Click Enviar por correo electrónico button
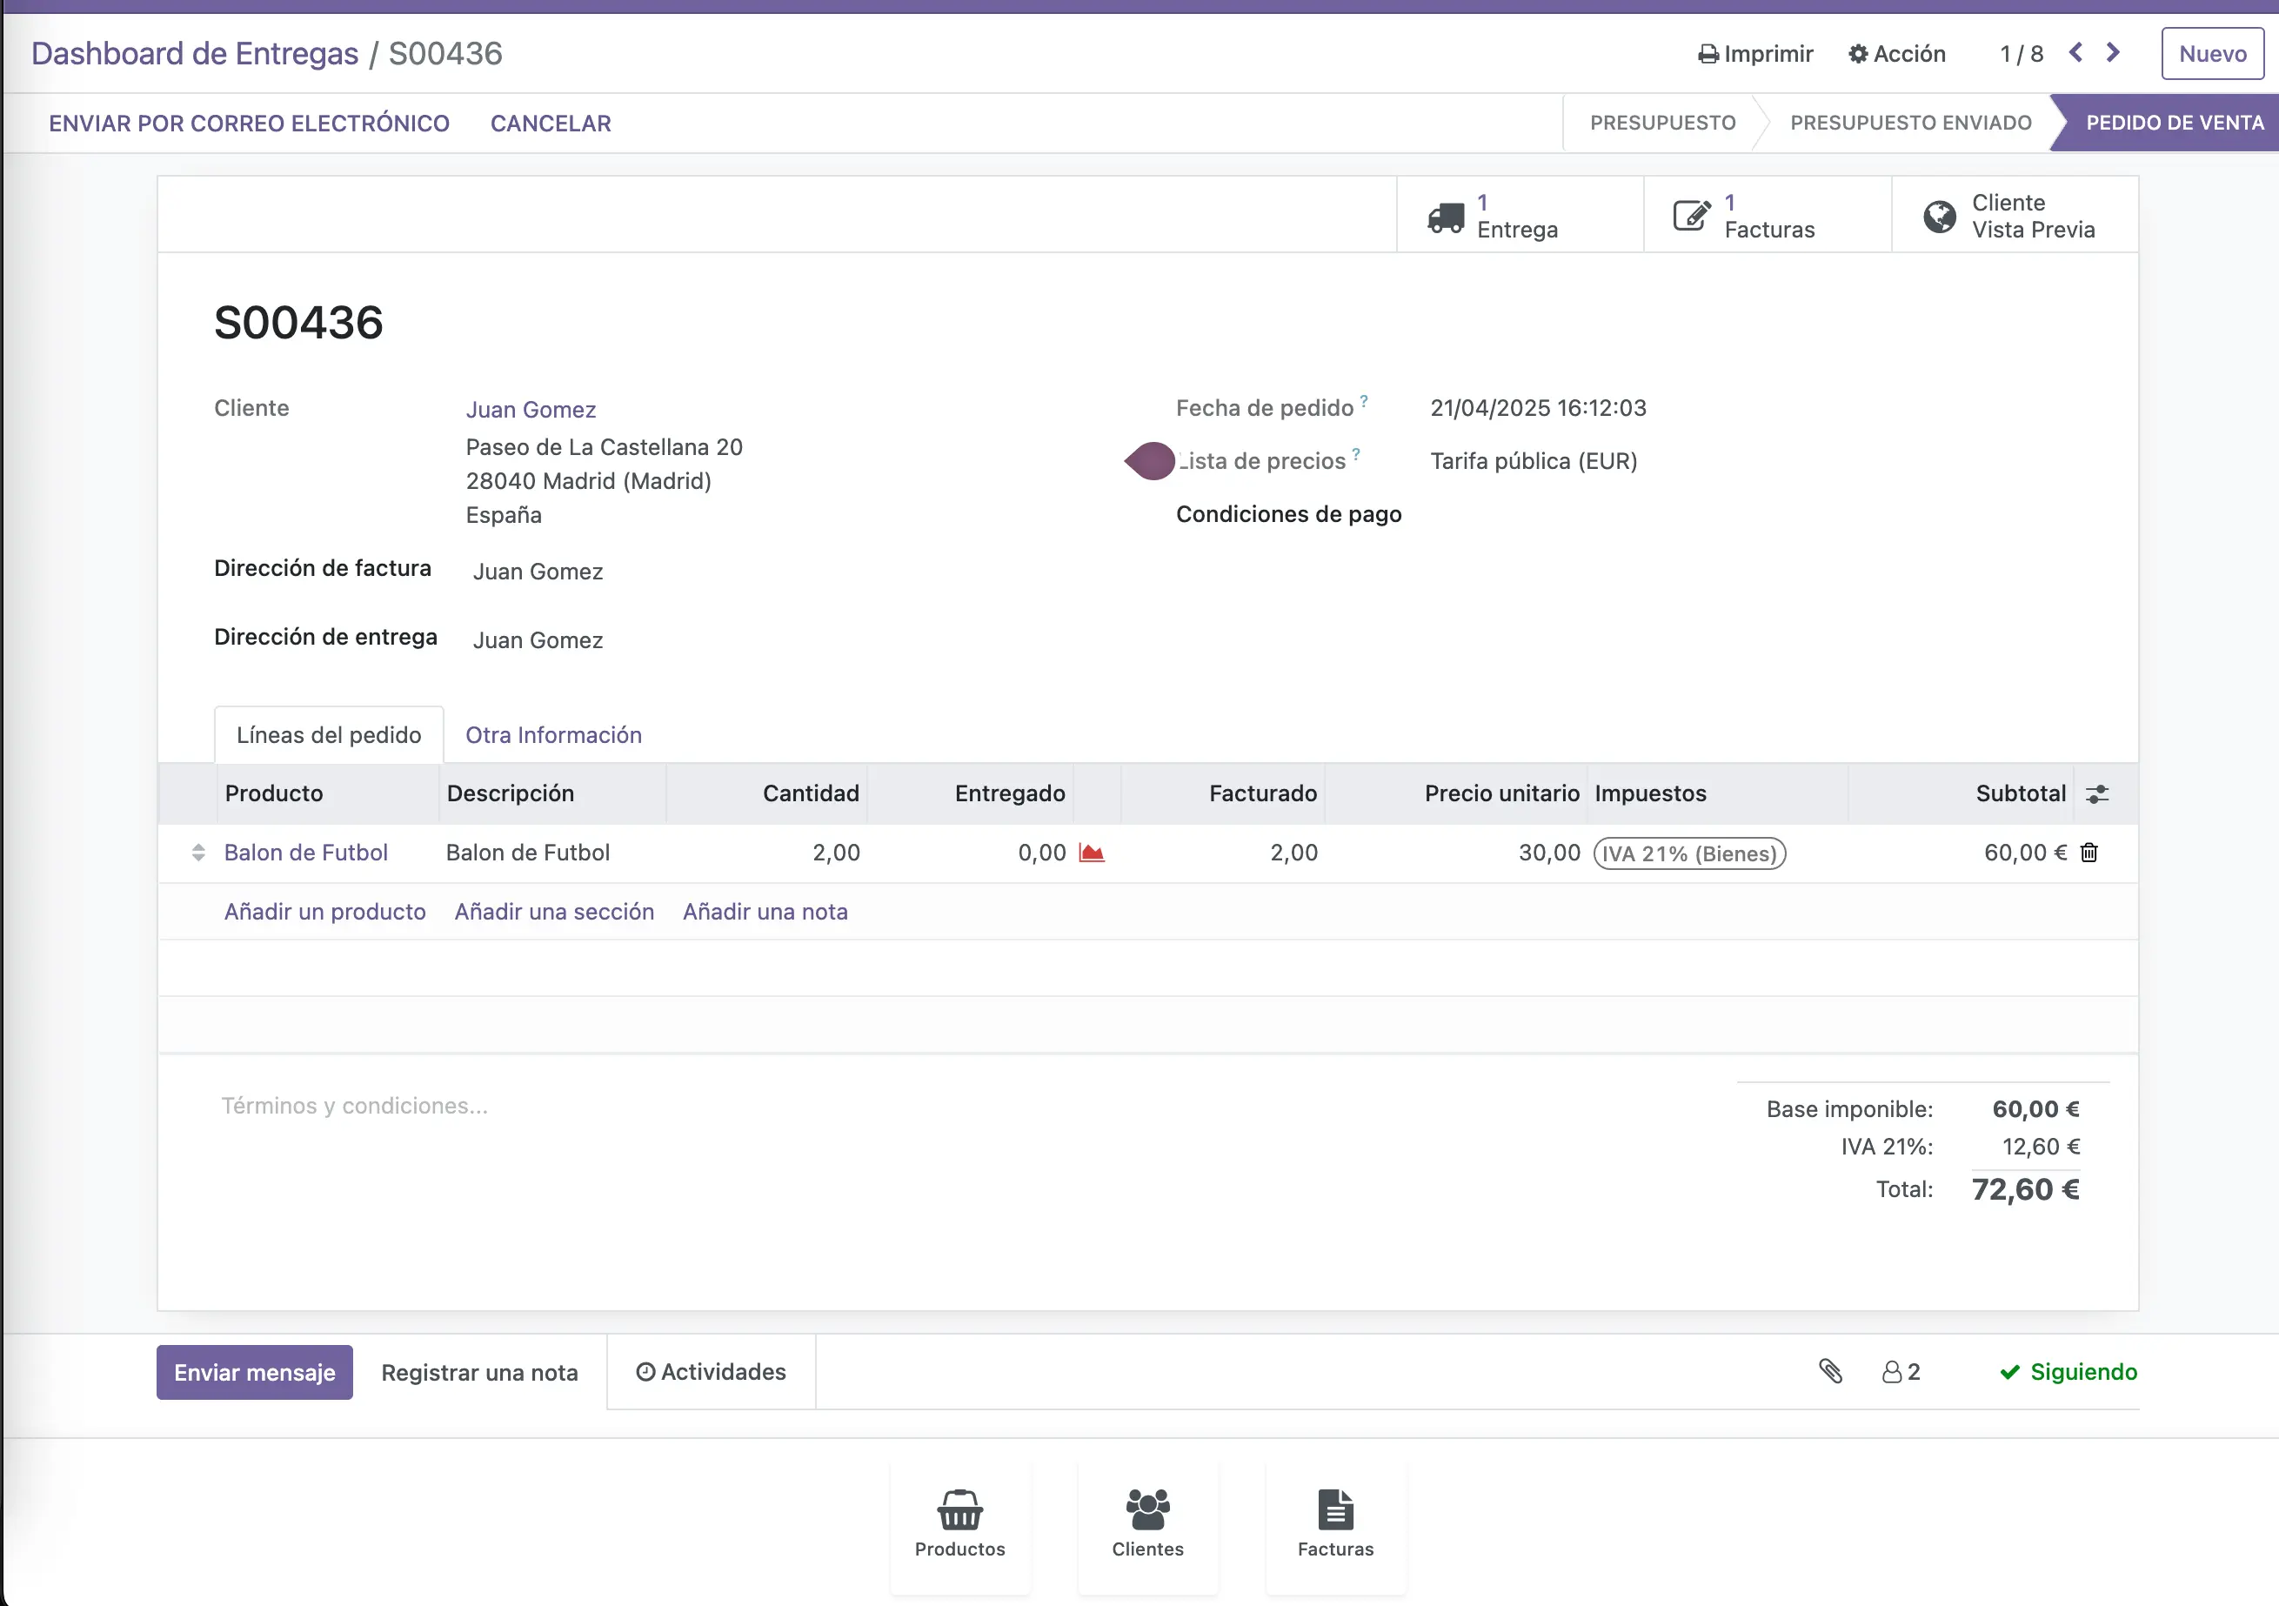2279x1606 pixels. tap(249, 123)
